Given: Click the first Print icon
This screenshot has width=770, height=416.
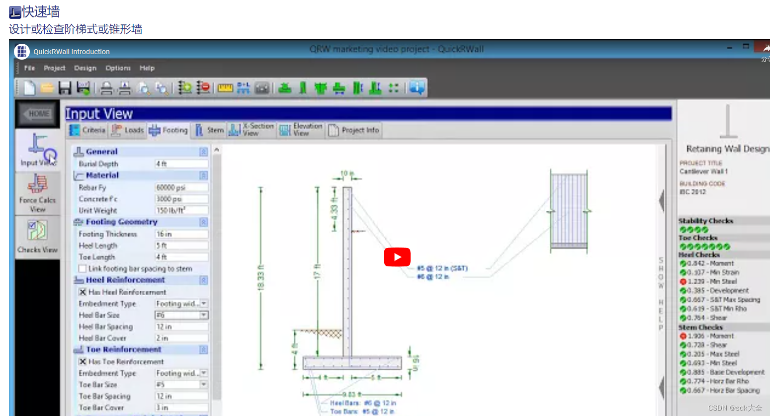Looking at the screenshot, I should (106, 88).
